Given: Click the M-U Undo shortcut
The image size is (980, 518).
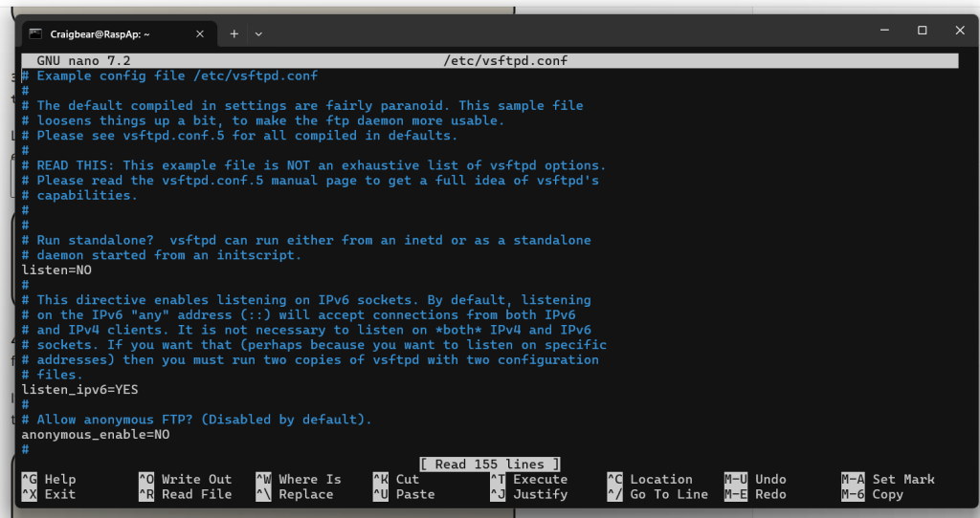Looking at the screenshot, I should (x=755, y=479).
